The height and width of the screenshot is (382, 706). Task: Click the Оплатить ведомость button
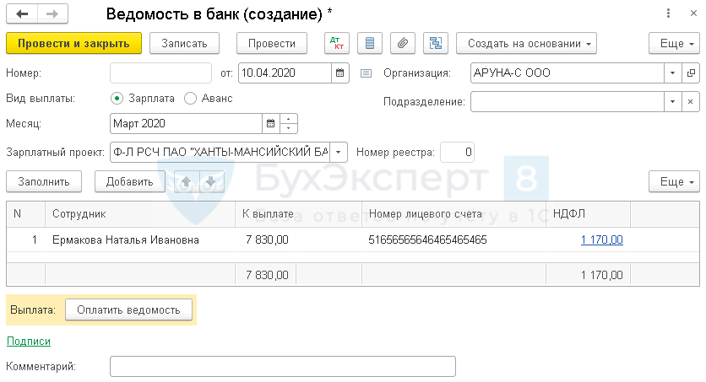[x=128, y=309]
